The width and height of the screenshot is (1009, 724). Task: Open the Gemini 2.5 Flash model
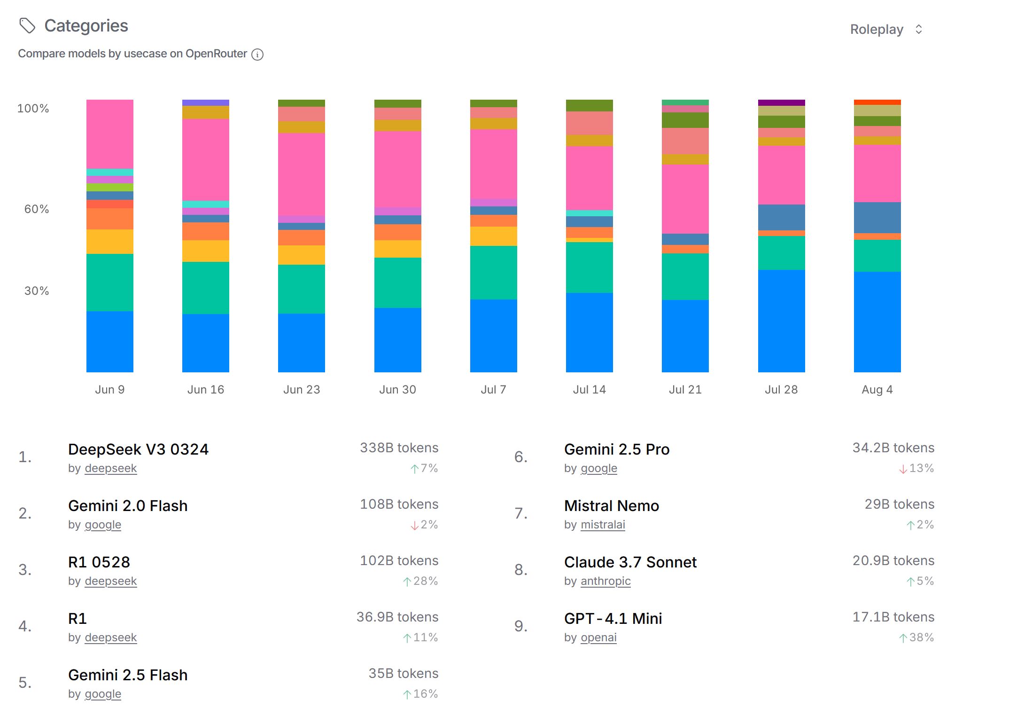point(128,675)
